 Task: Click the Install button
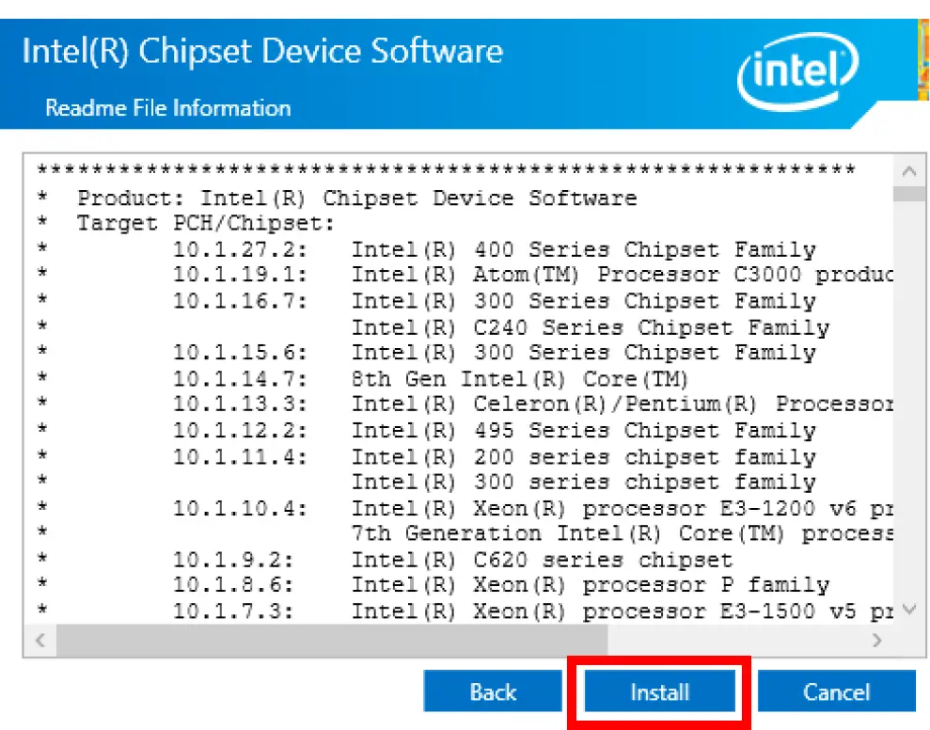[659, 692]
